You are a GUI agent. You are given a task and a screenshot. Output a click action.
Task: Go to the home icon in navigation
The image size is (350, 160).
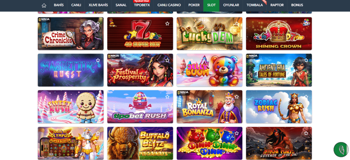point(44,5)
